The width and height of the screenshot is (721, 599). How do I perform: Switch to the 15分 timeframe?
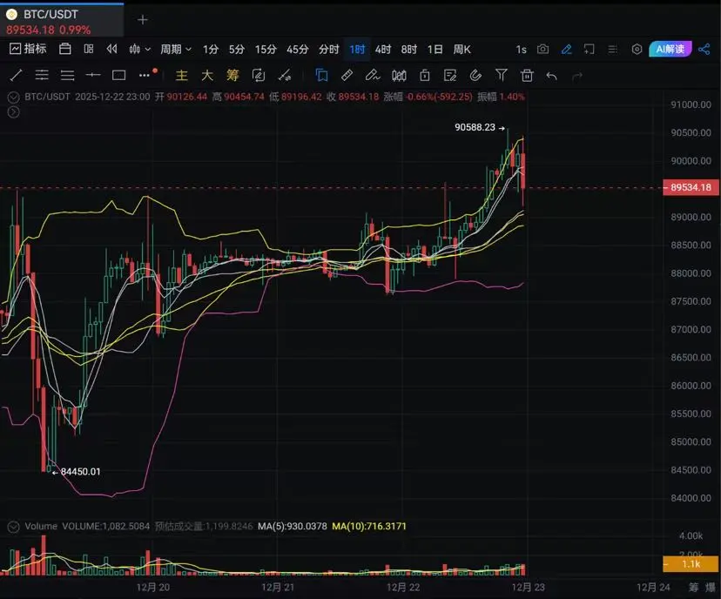[x=266, y=49]
